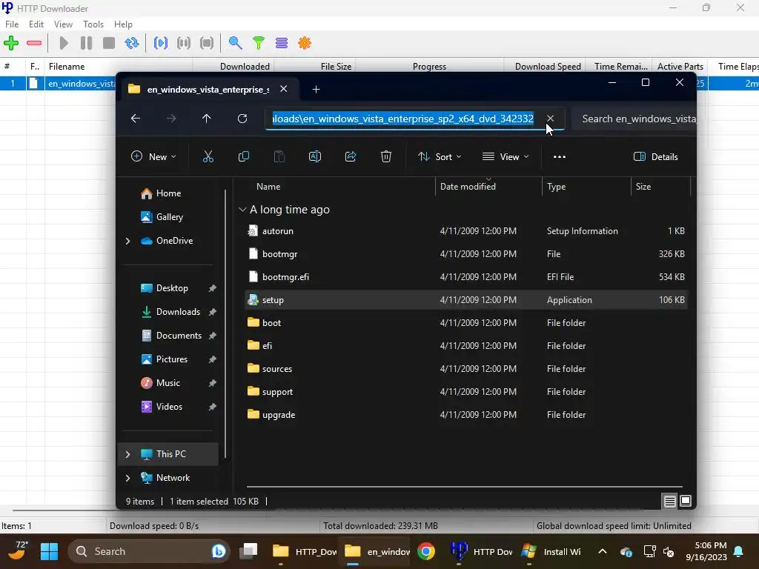Open the Help menu in HTTP Downloader
This screenshot has height=569, width=759.
123,24
